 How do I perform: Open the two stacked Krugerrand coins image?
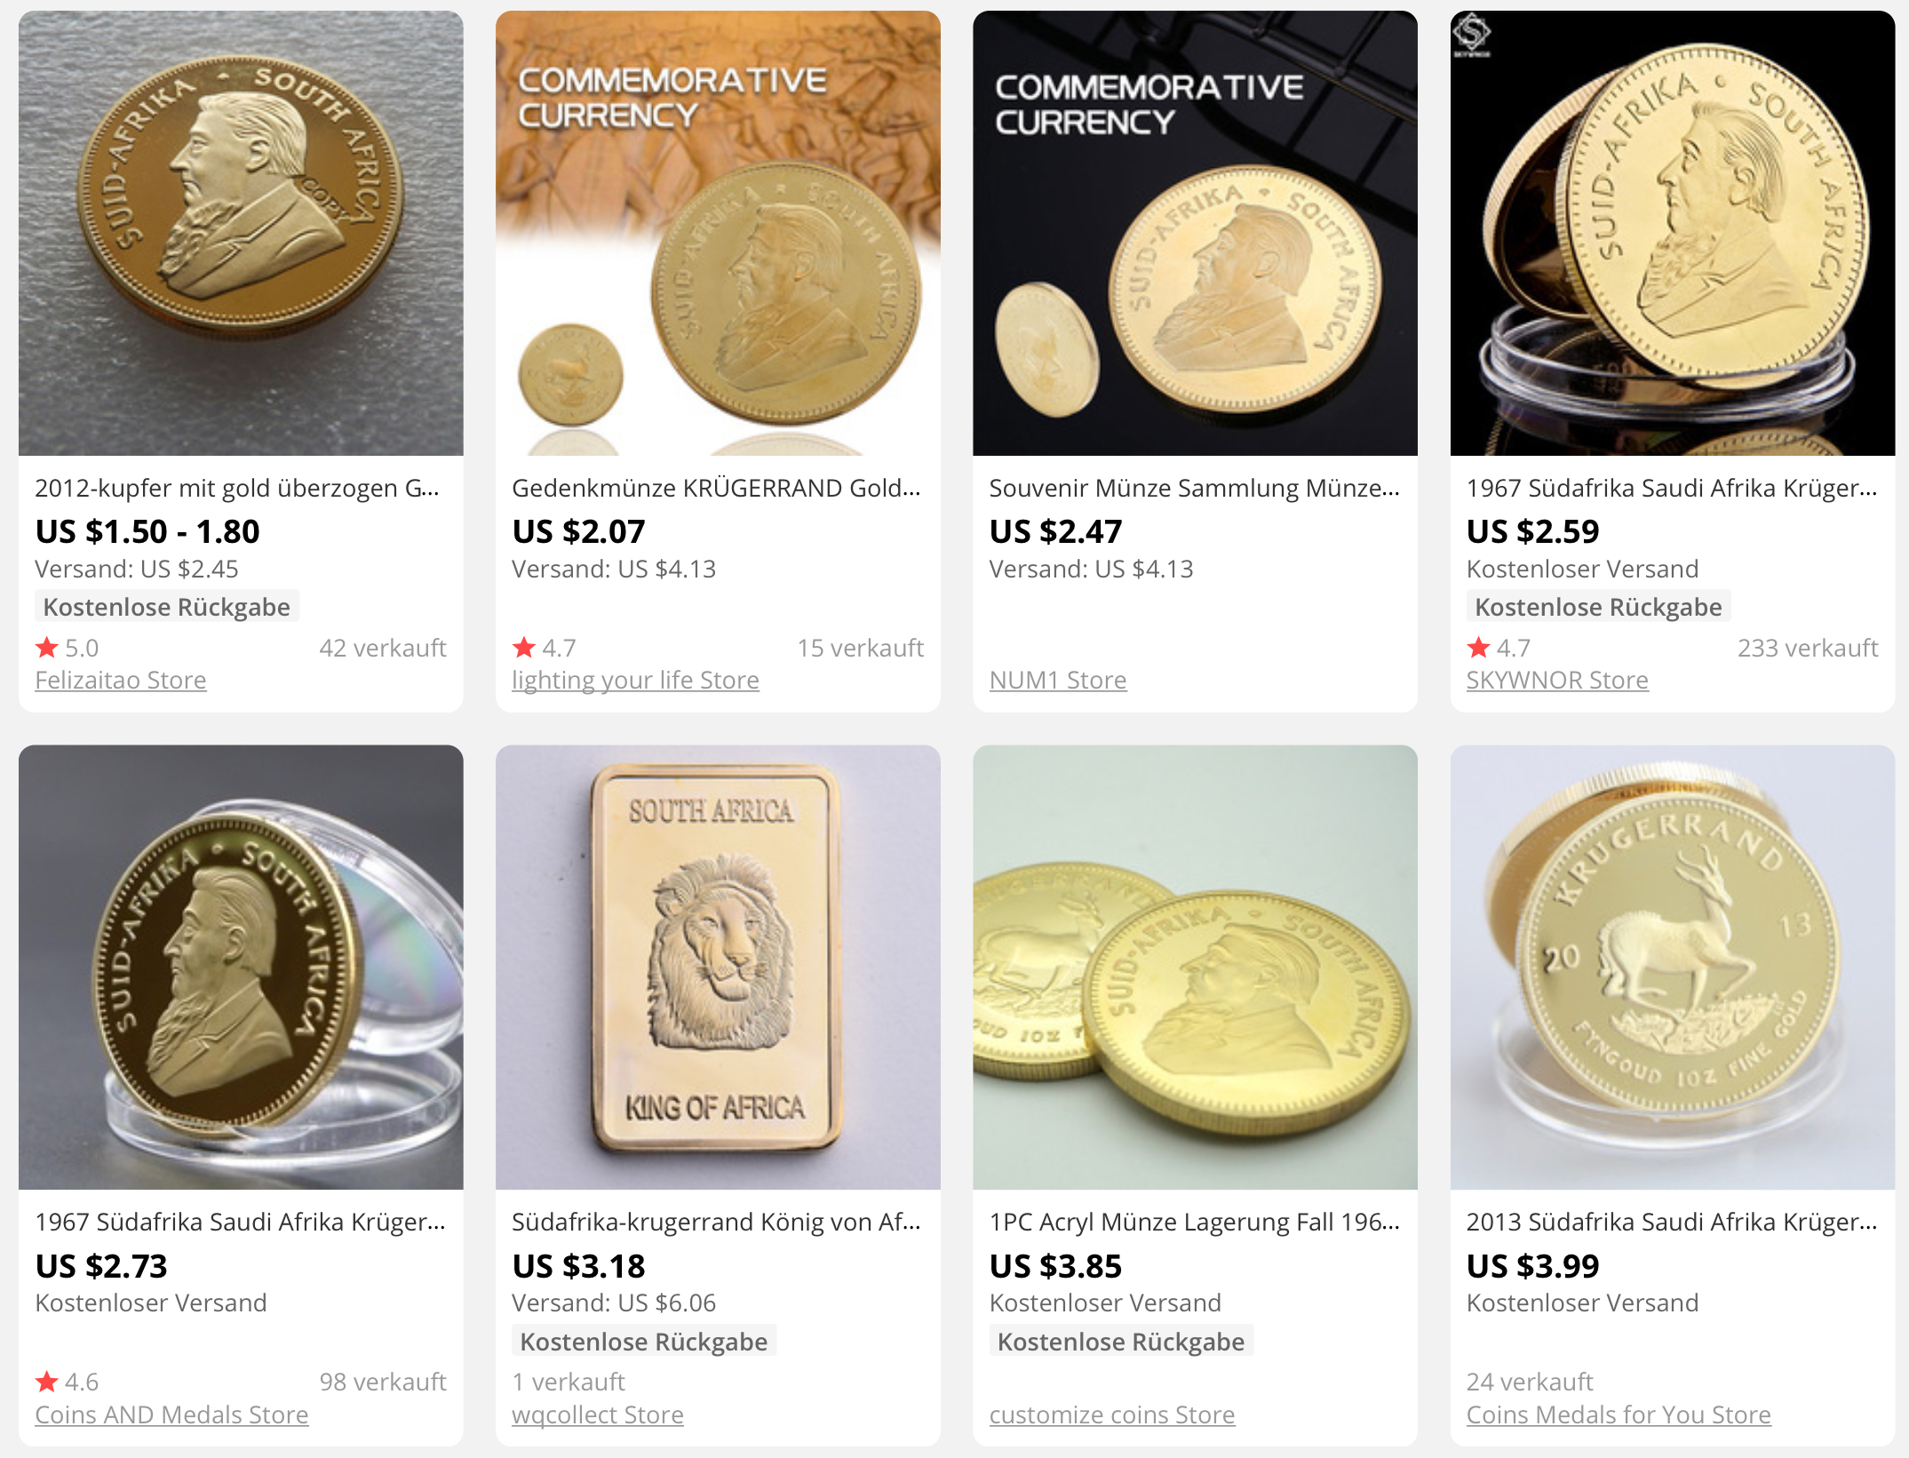(x=1195, y=967)
